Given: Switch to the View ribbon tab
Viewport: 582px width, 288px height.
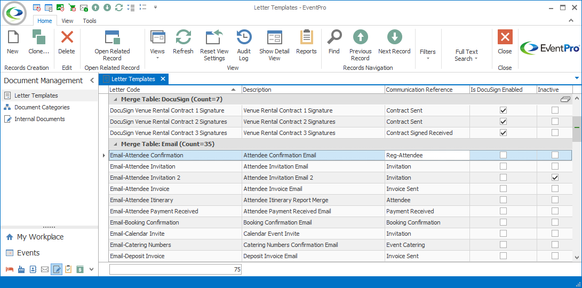Looking at the screenshot, I should (x=67, y=21).
